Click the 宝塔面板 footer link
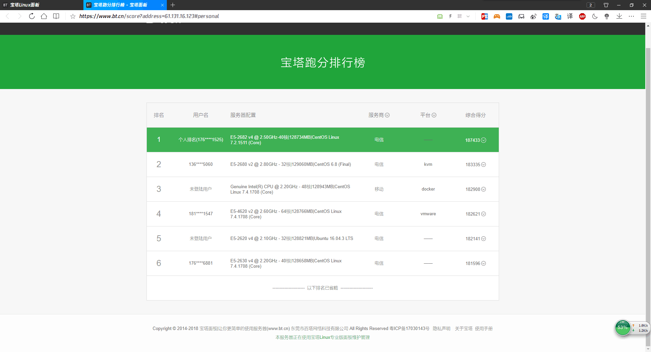The image size is (651, 352). (x=208, y=328)
